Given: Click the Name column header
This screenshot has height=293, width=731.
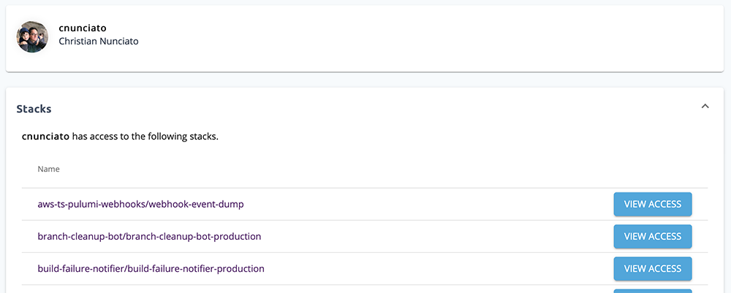Looking at the screenshot, I should click(48, 169).
